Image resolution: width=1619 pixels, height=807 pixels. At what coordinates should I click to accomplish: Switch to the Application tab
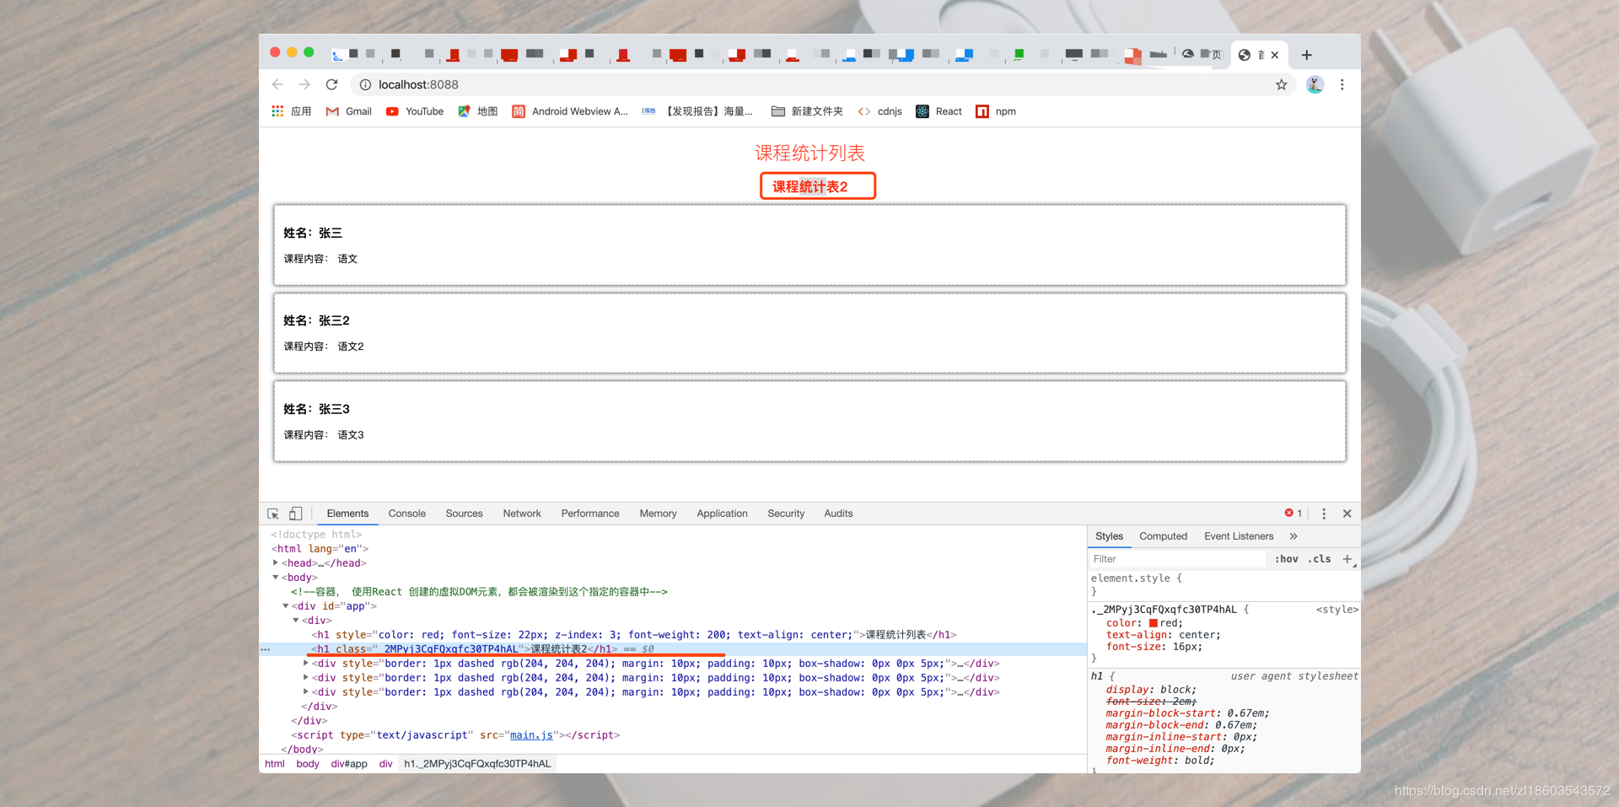coord(723,514)
